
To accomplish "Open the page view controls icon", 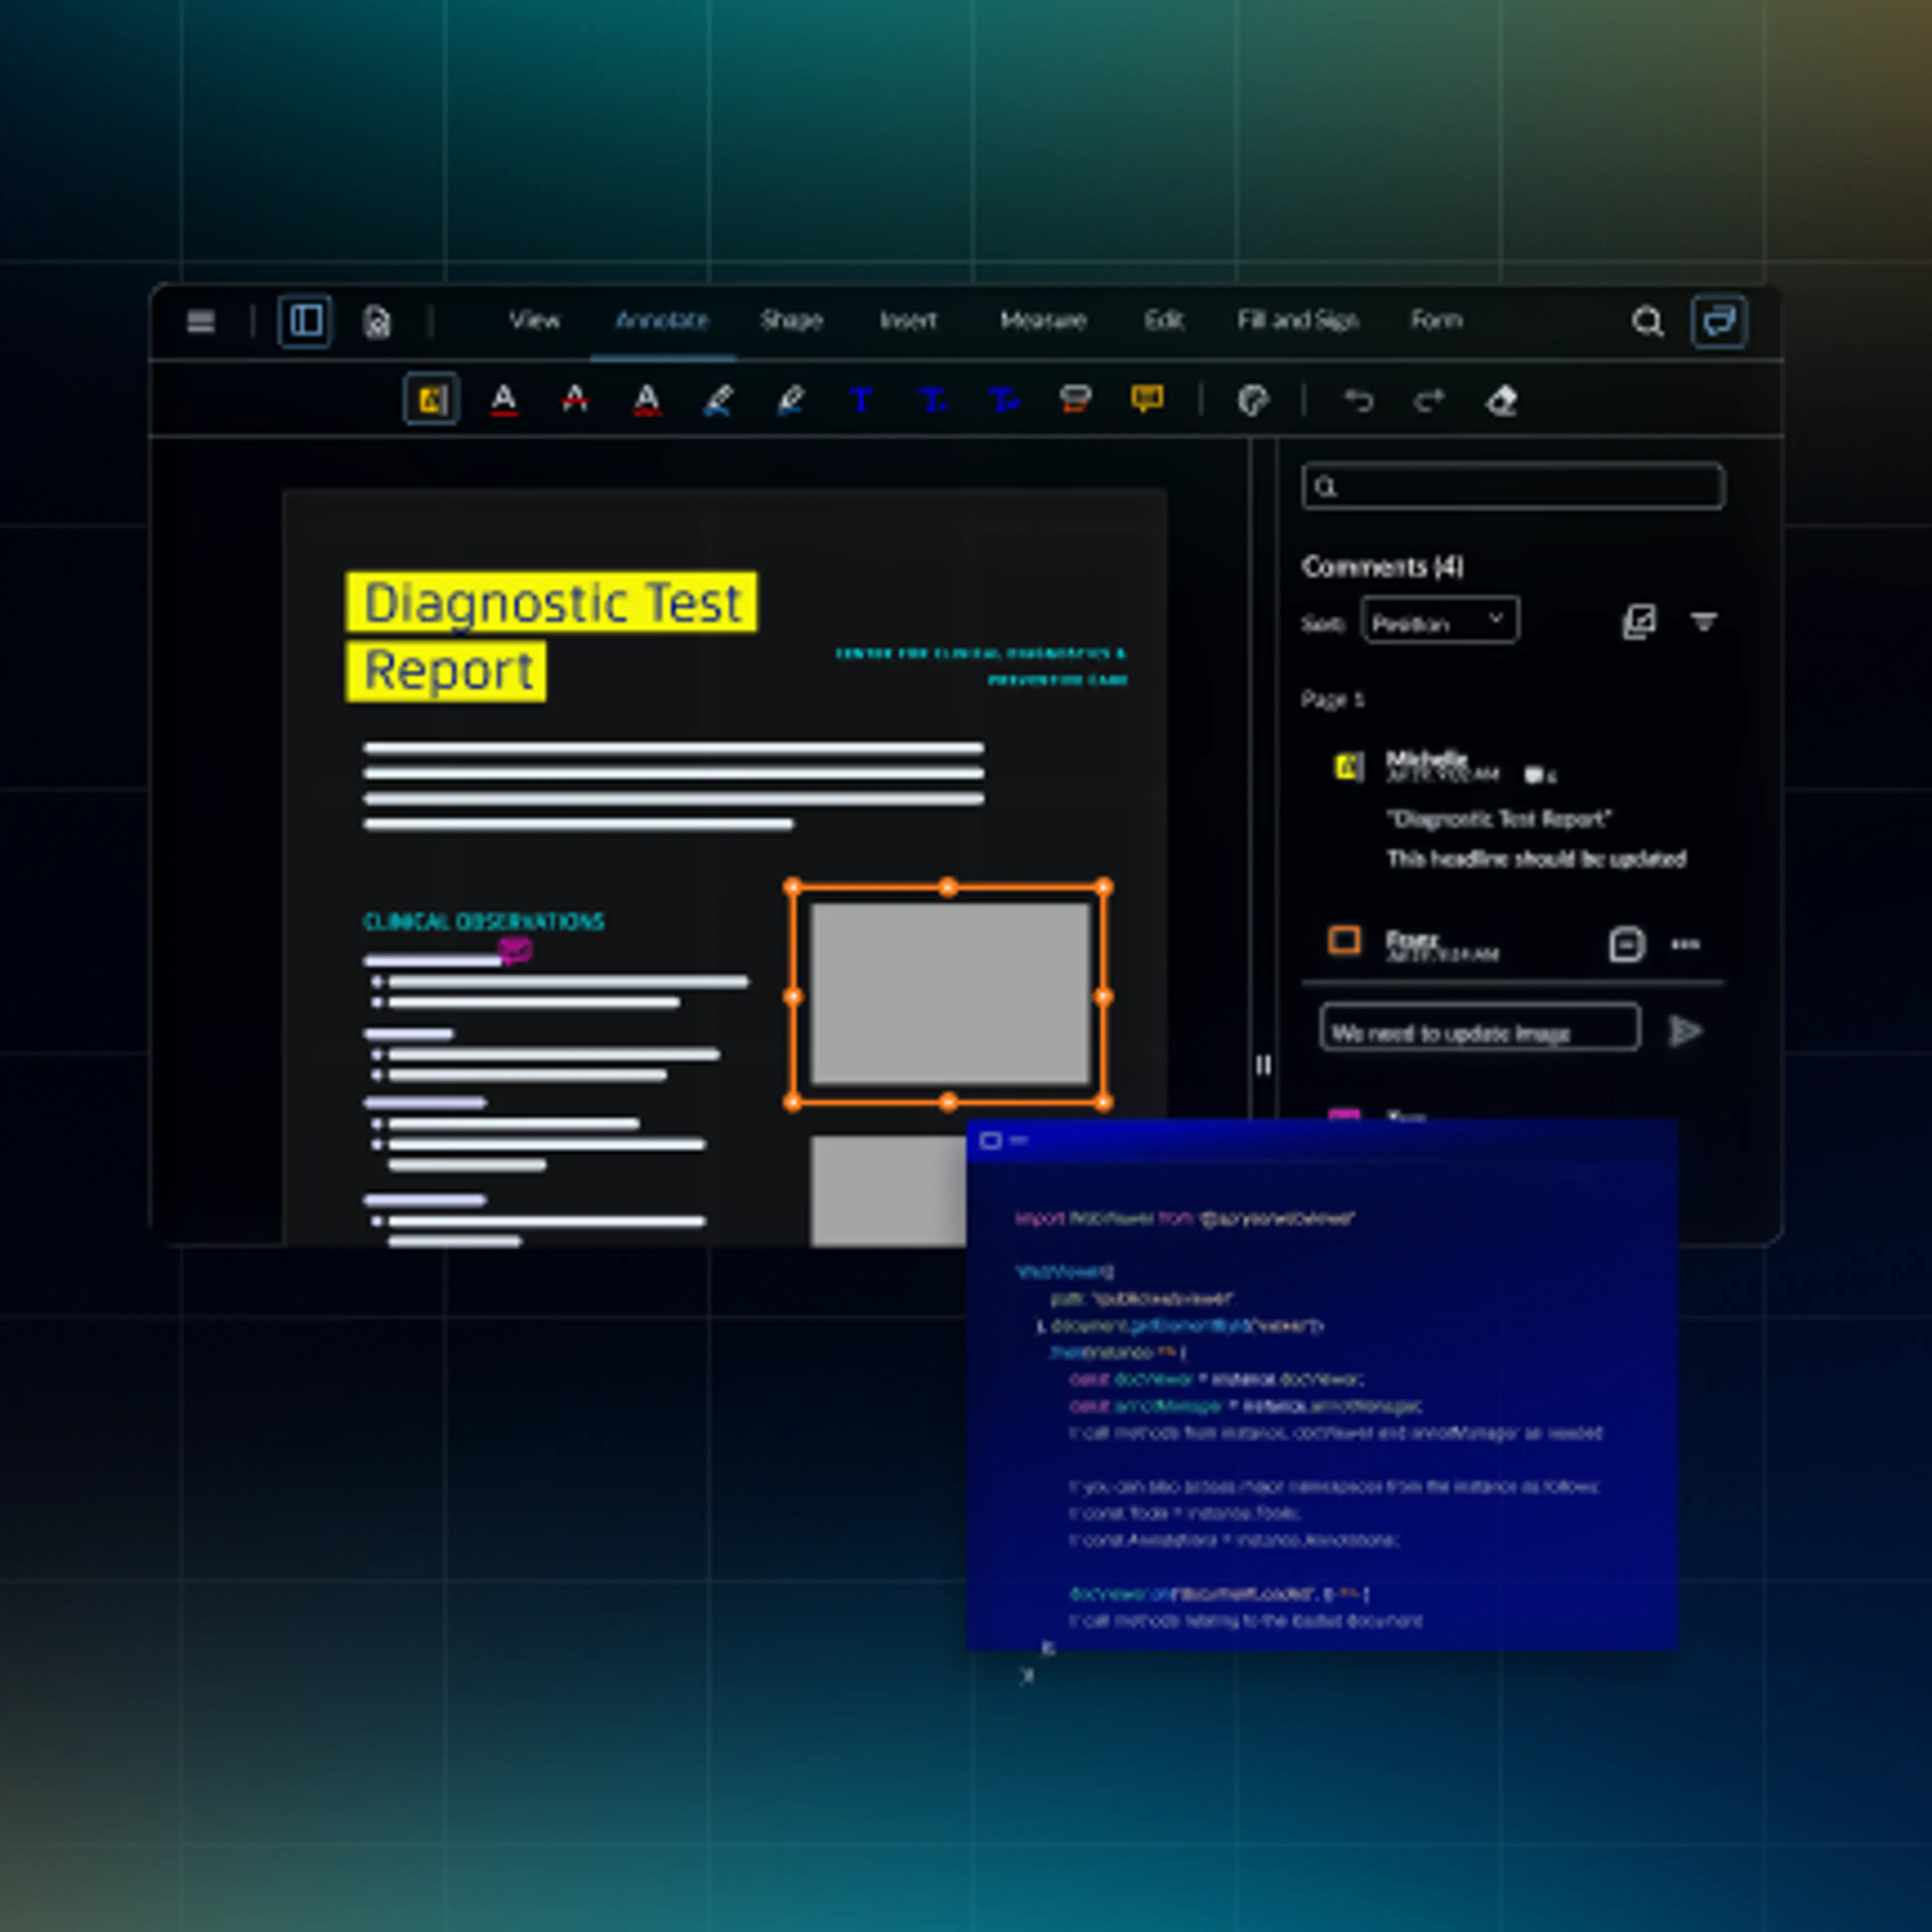I will coord(377,322).
